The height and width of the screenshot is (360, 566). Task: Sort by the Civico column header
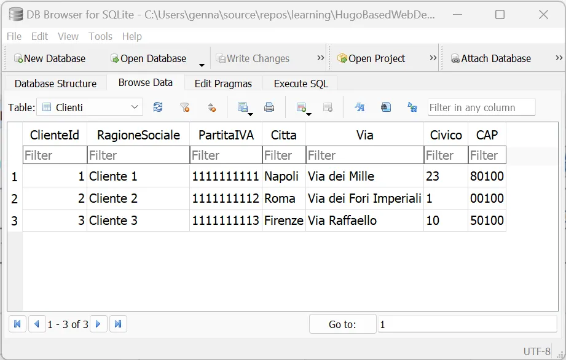(446, 135)
